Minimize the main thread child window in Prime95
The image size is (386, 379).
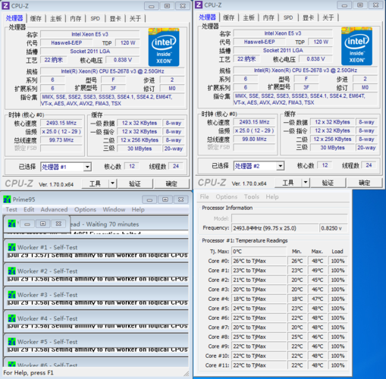[x=27, y=224]
